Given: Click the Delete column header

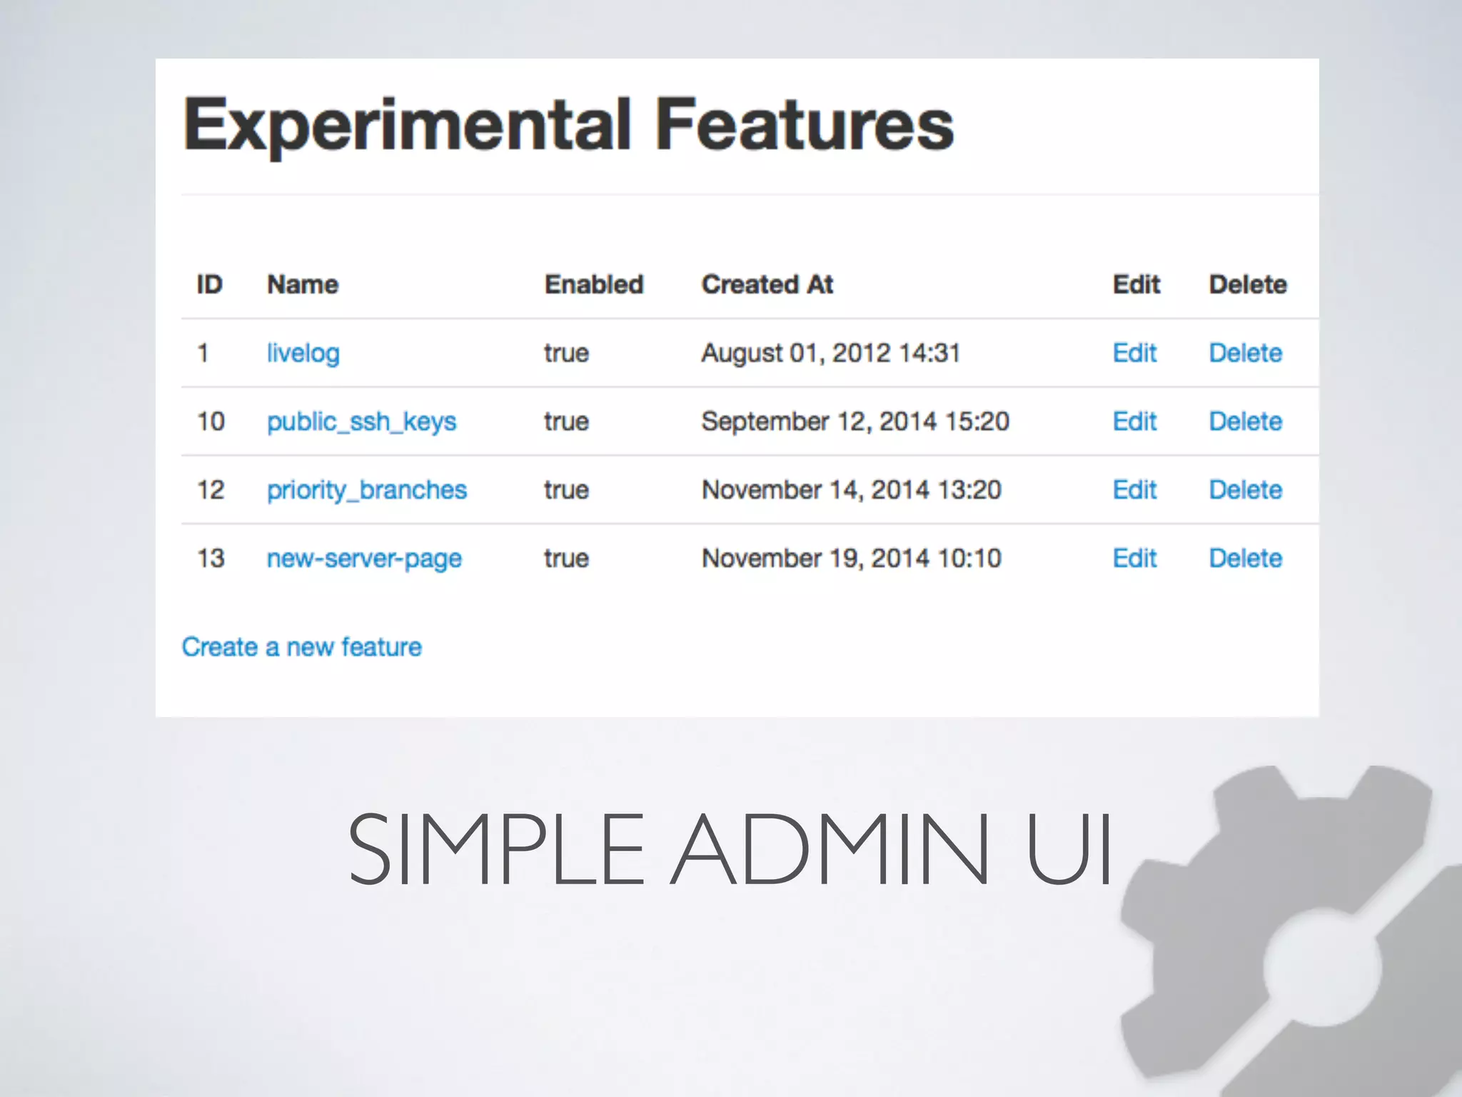Looking at the screenshot, I should pos(1248,284).
